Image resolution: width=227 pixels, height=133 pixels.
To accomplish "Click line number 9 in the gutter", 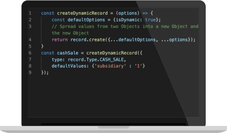I will 30,72.
